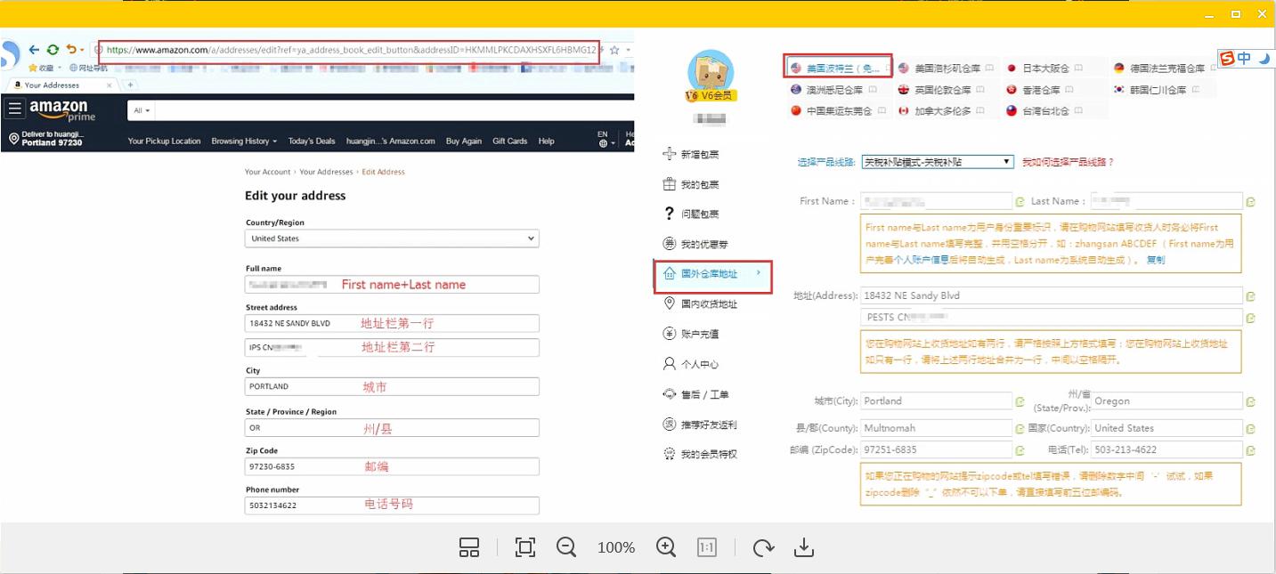Open Your Pickup Location link

pyautogui.click(x=164, y=141)
